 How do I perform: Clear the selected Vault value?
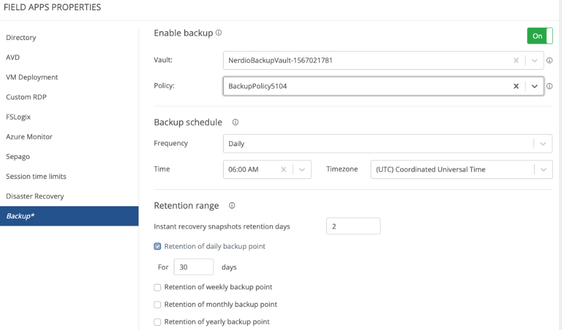click(x=516, y=61)
